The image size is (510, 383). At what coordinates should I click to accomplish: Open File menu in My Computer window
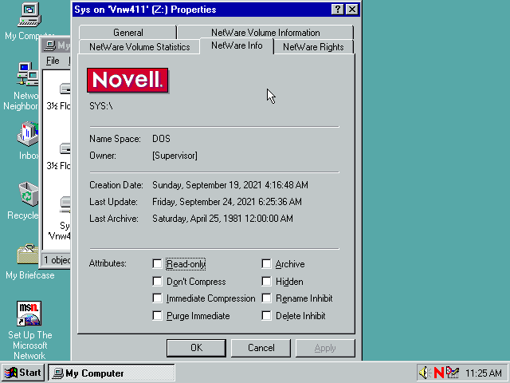pyautogui.click(x=53, y=61)
